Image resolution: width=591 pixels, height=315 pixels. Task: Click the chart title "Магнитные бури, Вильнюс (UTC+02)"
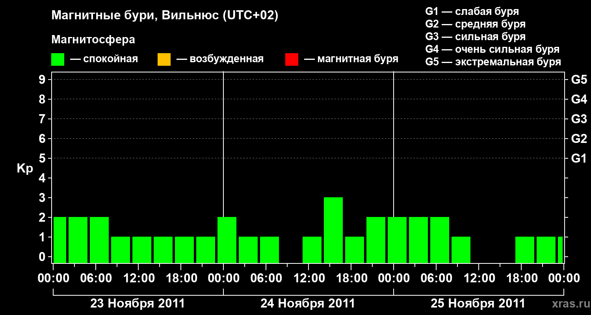(x=165, y=16)
